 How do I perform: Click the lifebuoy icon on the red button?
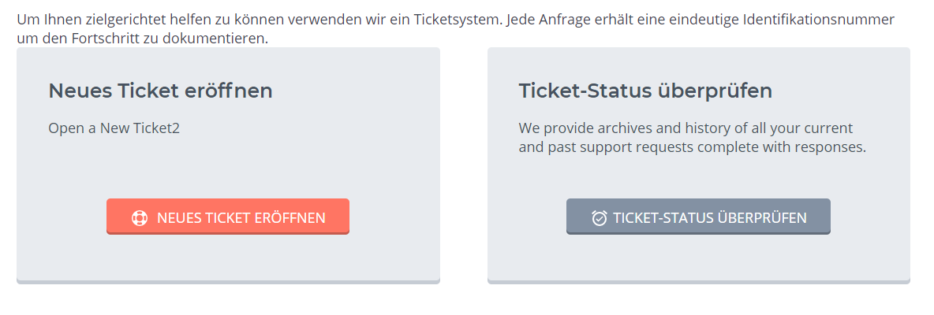click(140, 217)
